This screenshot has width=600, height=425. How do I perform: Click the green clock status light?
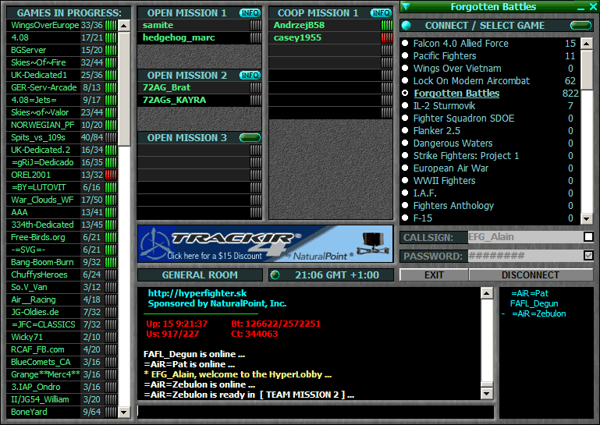pyautogui.click(x=275, y=275)
